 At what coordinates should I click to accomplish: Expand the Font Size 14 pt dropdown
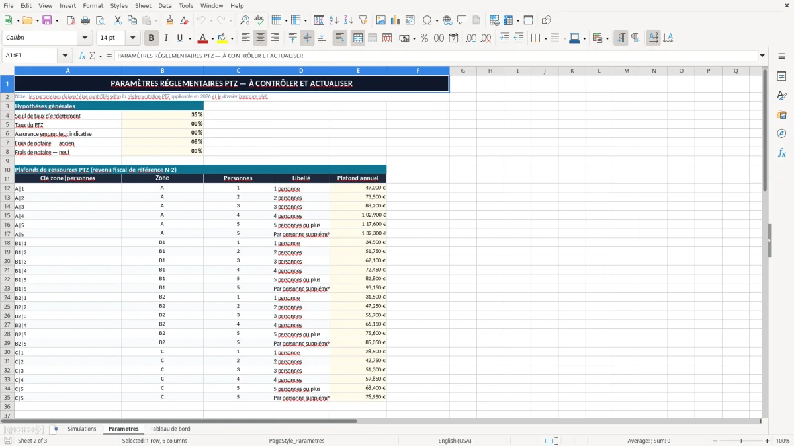click(132, 38)
